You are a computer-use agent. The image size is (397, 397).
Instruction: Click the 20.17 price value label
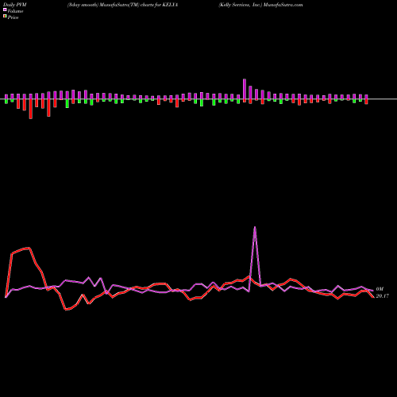coord(382,296)
